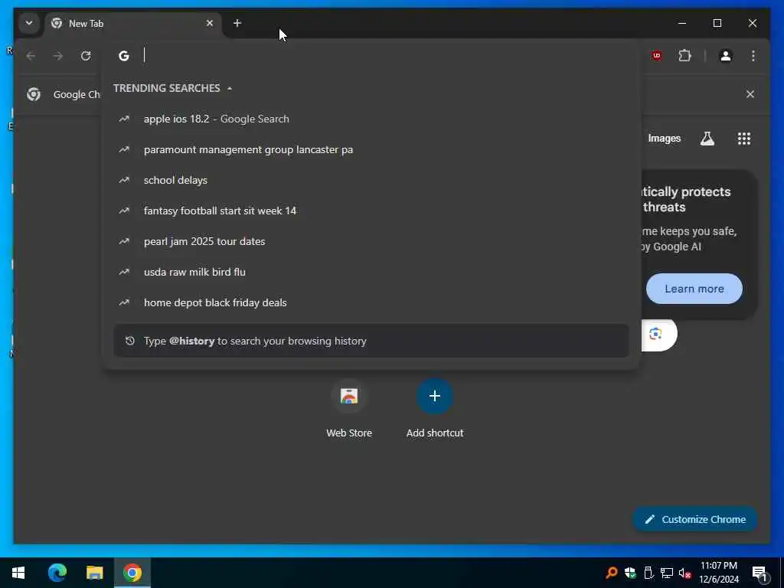Open Windows Security tray icon
The height and width of the screenshot is (588, 784).
pyautogui.click(x=630, y=573)
